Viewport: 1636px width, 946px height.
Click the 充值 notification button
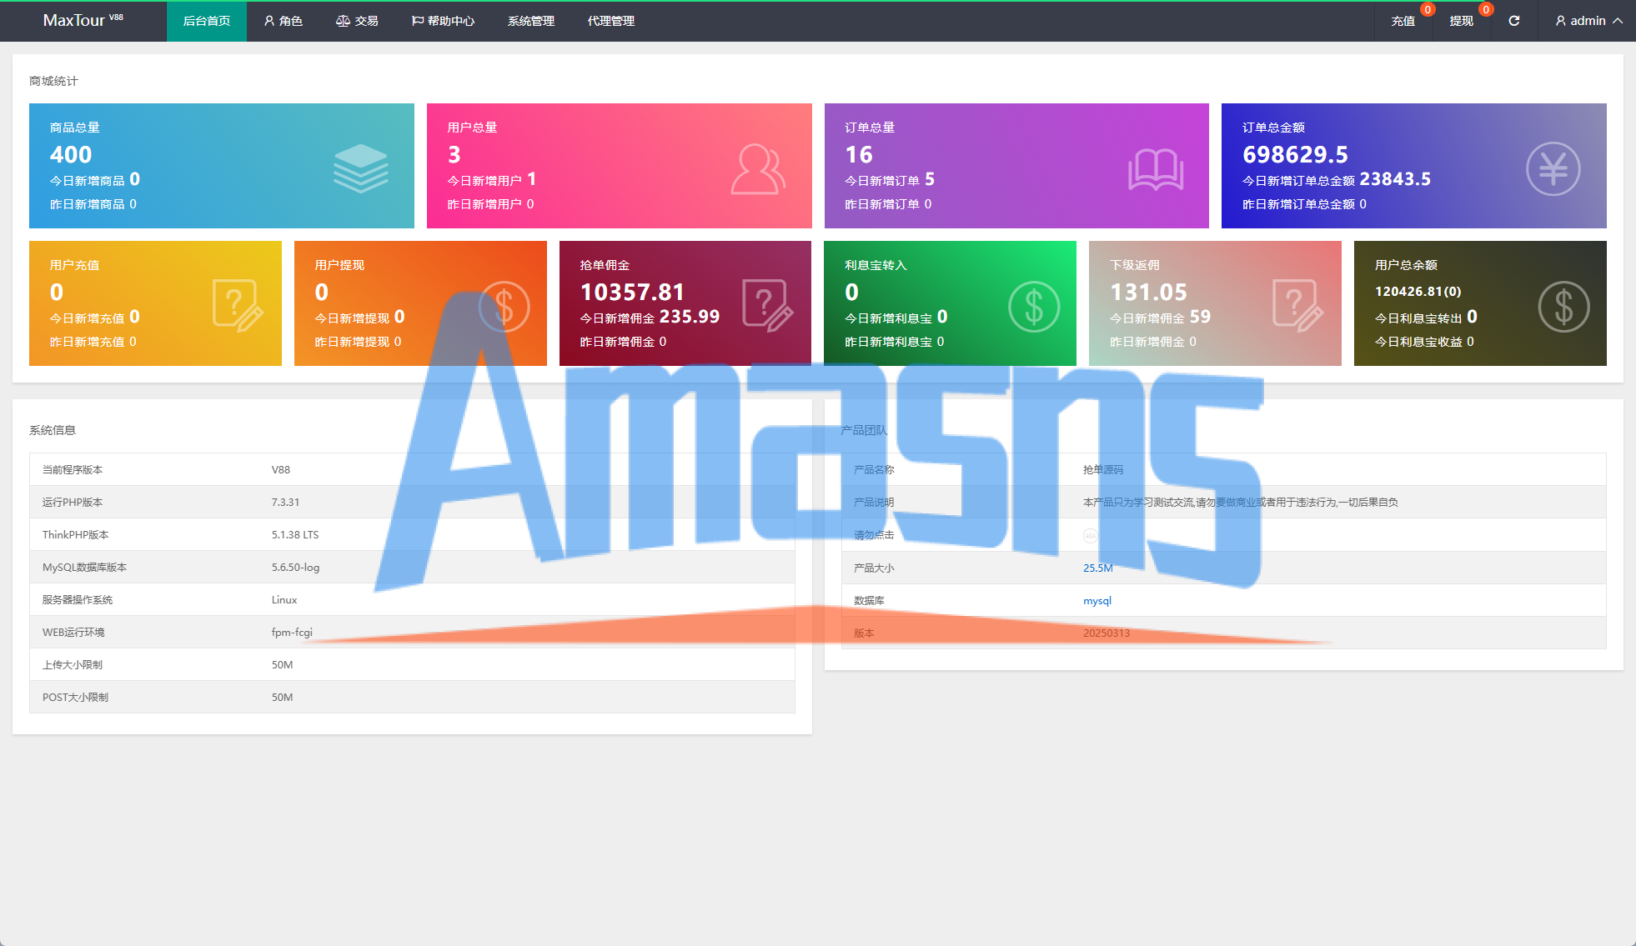pyautogui.click(x=1403, y=21)
